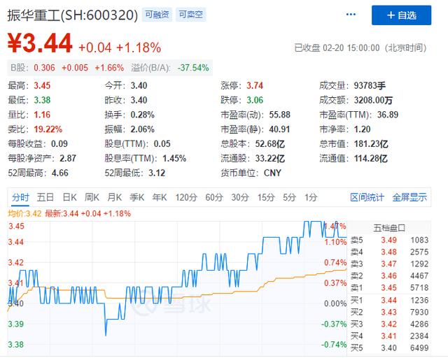Open 全屏显示 fullscreen view
This screenshot has width=448, height=358.
pyautogui.click(x=409, y=197)
